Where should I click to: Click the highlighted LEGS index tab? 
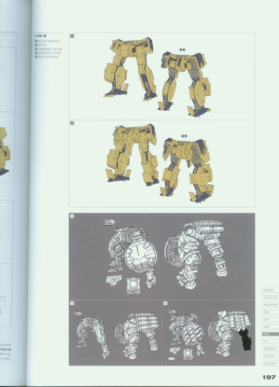tap(270, 334)
